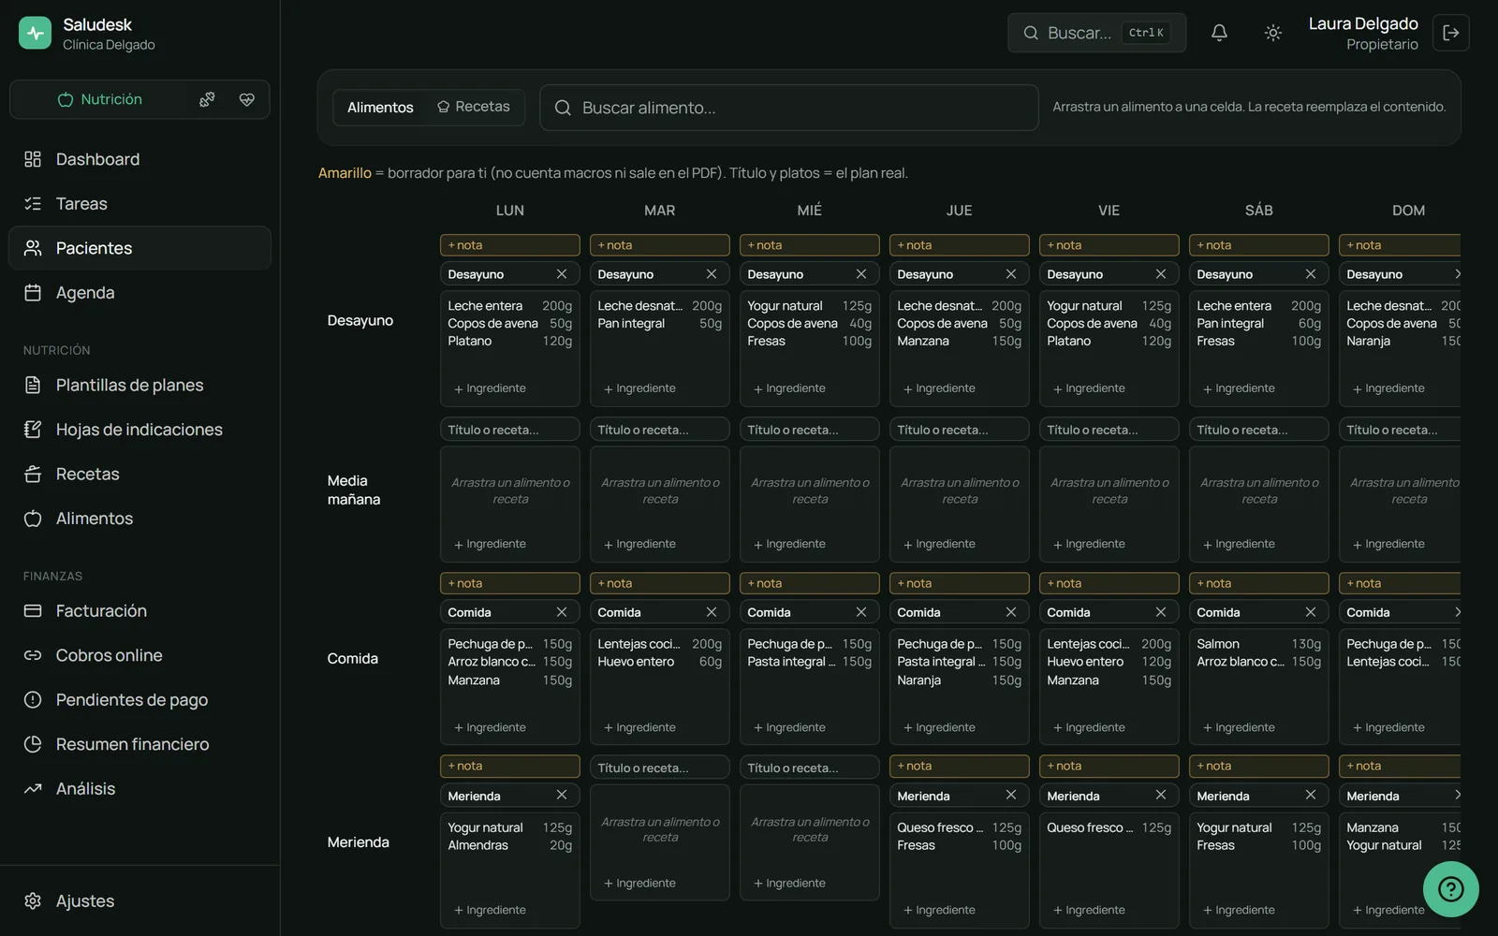
Task: Remove Tuesday Desayuno title with X
Action: [x=712, y=274]
